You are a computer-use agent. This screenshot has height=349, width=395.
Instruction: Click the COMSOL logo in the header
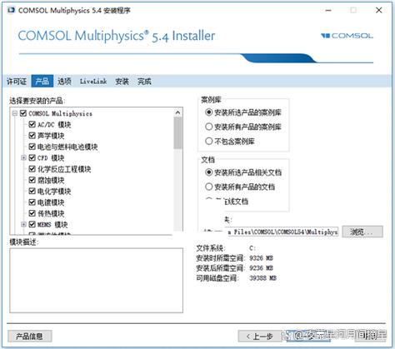[347, 36]
